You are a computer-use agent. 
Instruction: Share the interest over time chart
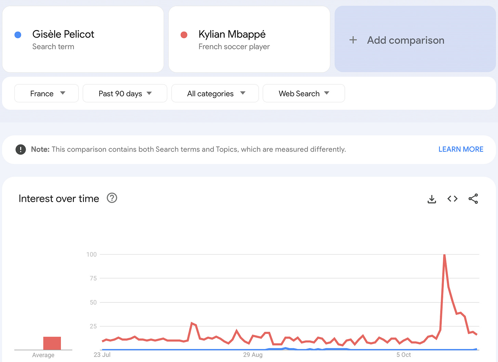473,199
